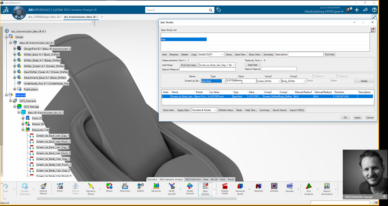The height and width of the screenshot is (206, 388).
Task: Collapse the Measures (14) tree node
Action: (x=23, y=130)
